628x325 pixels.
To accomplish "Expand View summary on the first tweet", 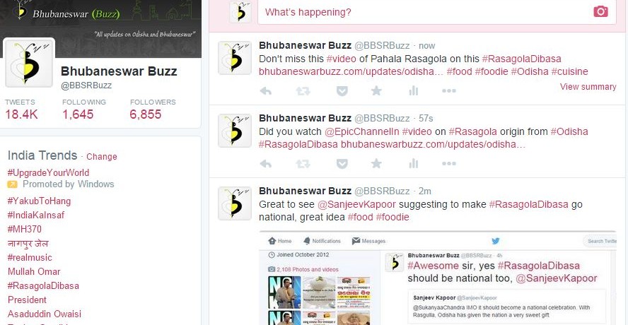I will point(588,87).
